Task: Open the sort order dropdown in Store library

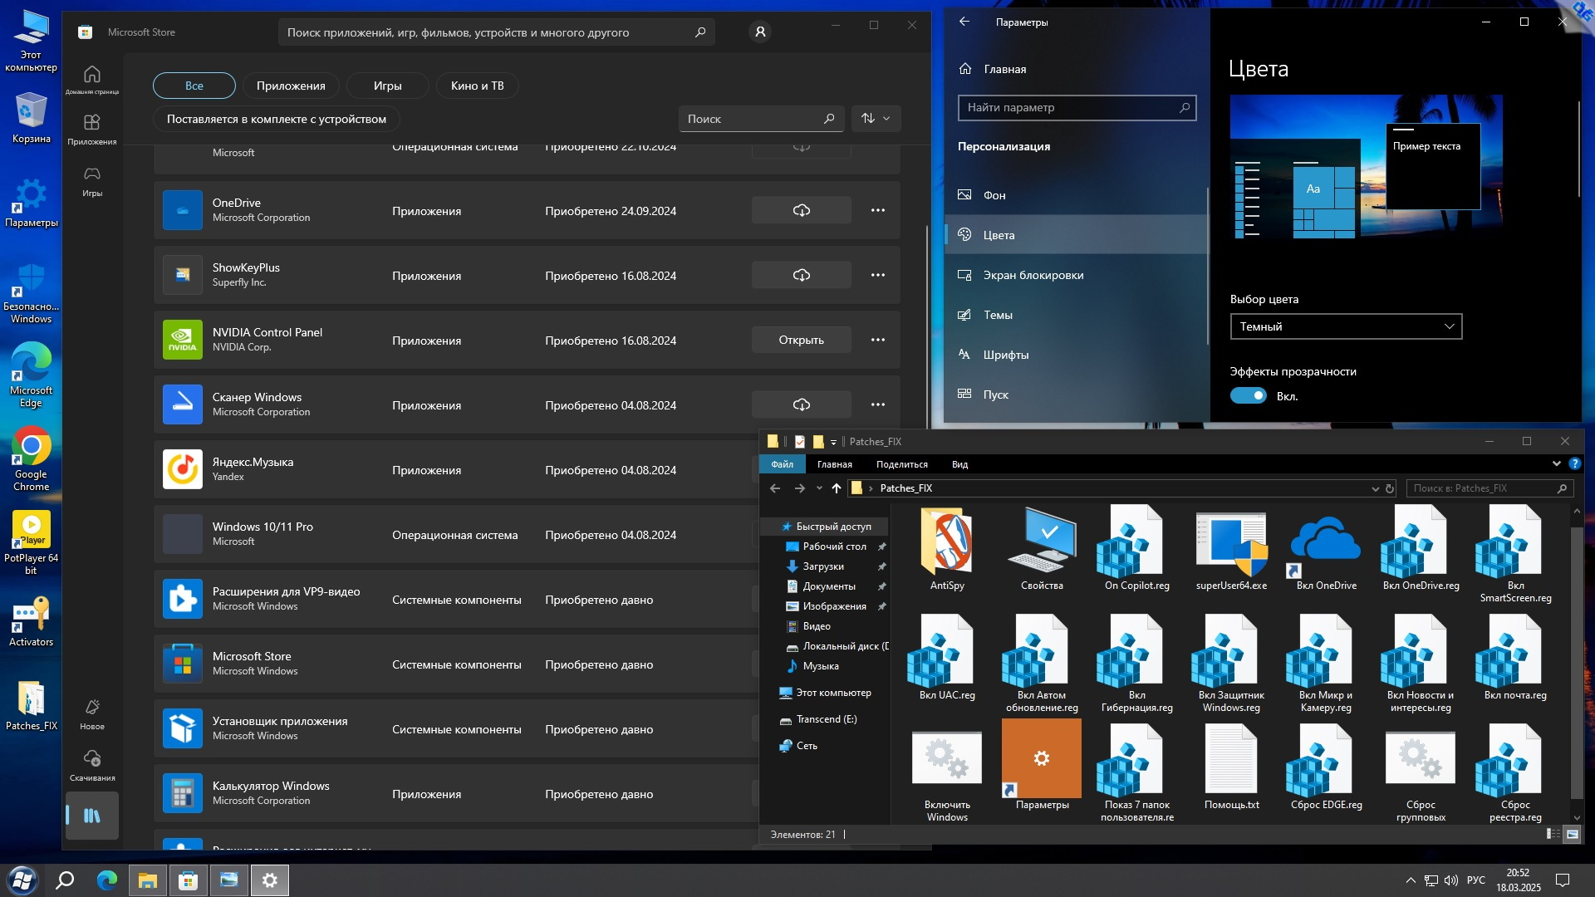Action: coord(876,119)
